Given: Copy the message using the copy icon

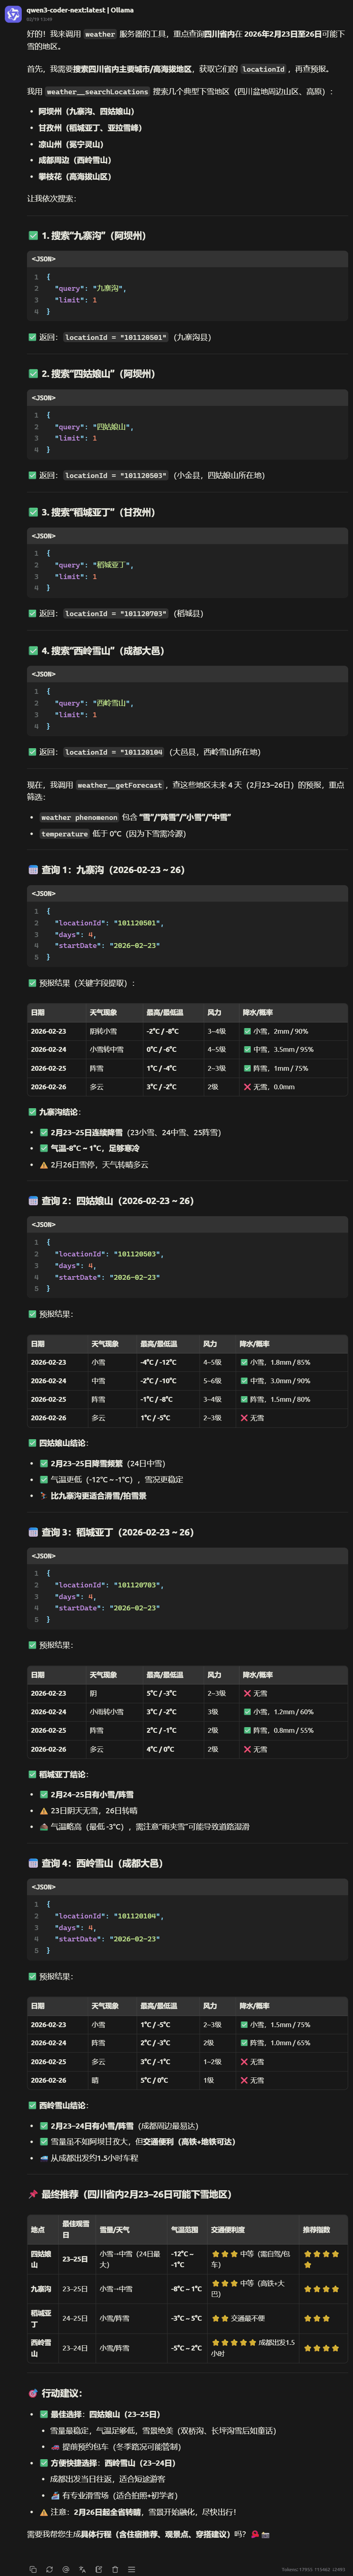Looking at the screenshot, I should click(x=33, y=2569).
